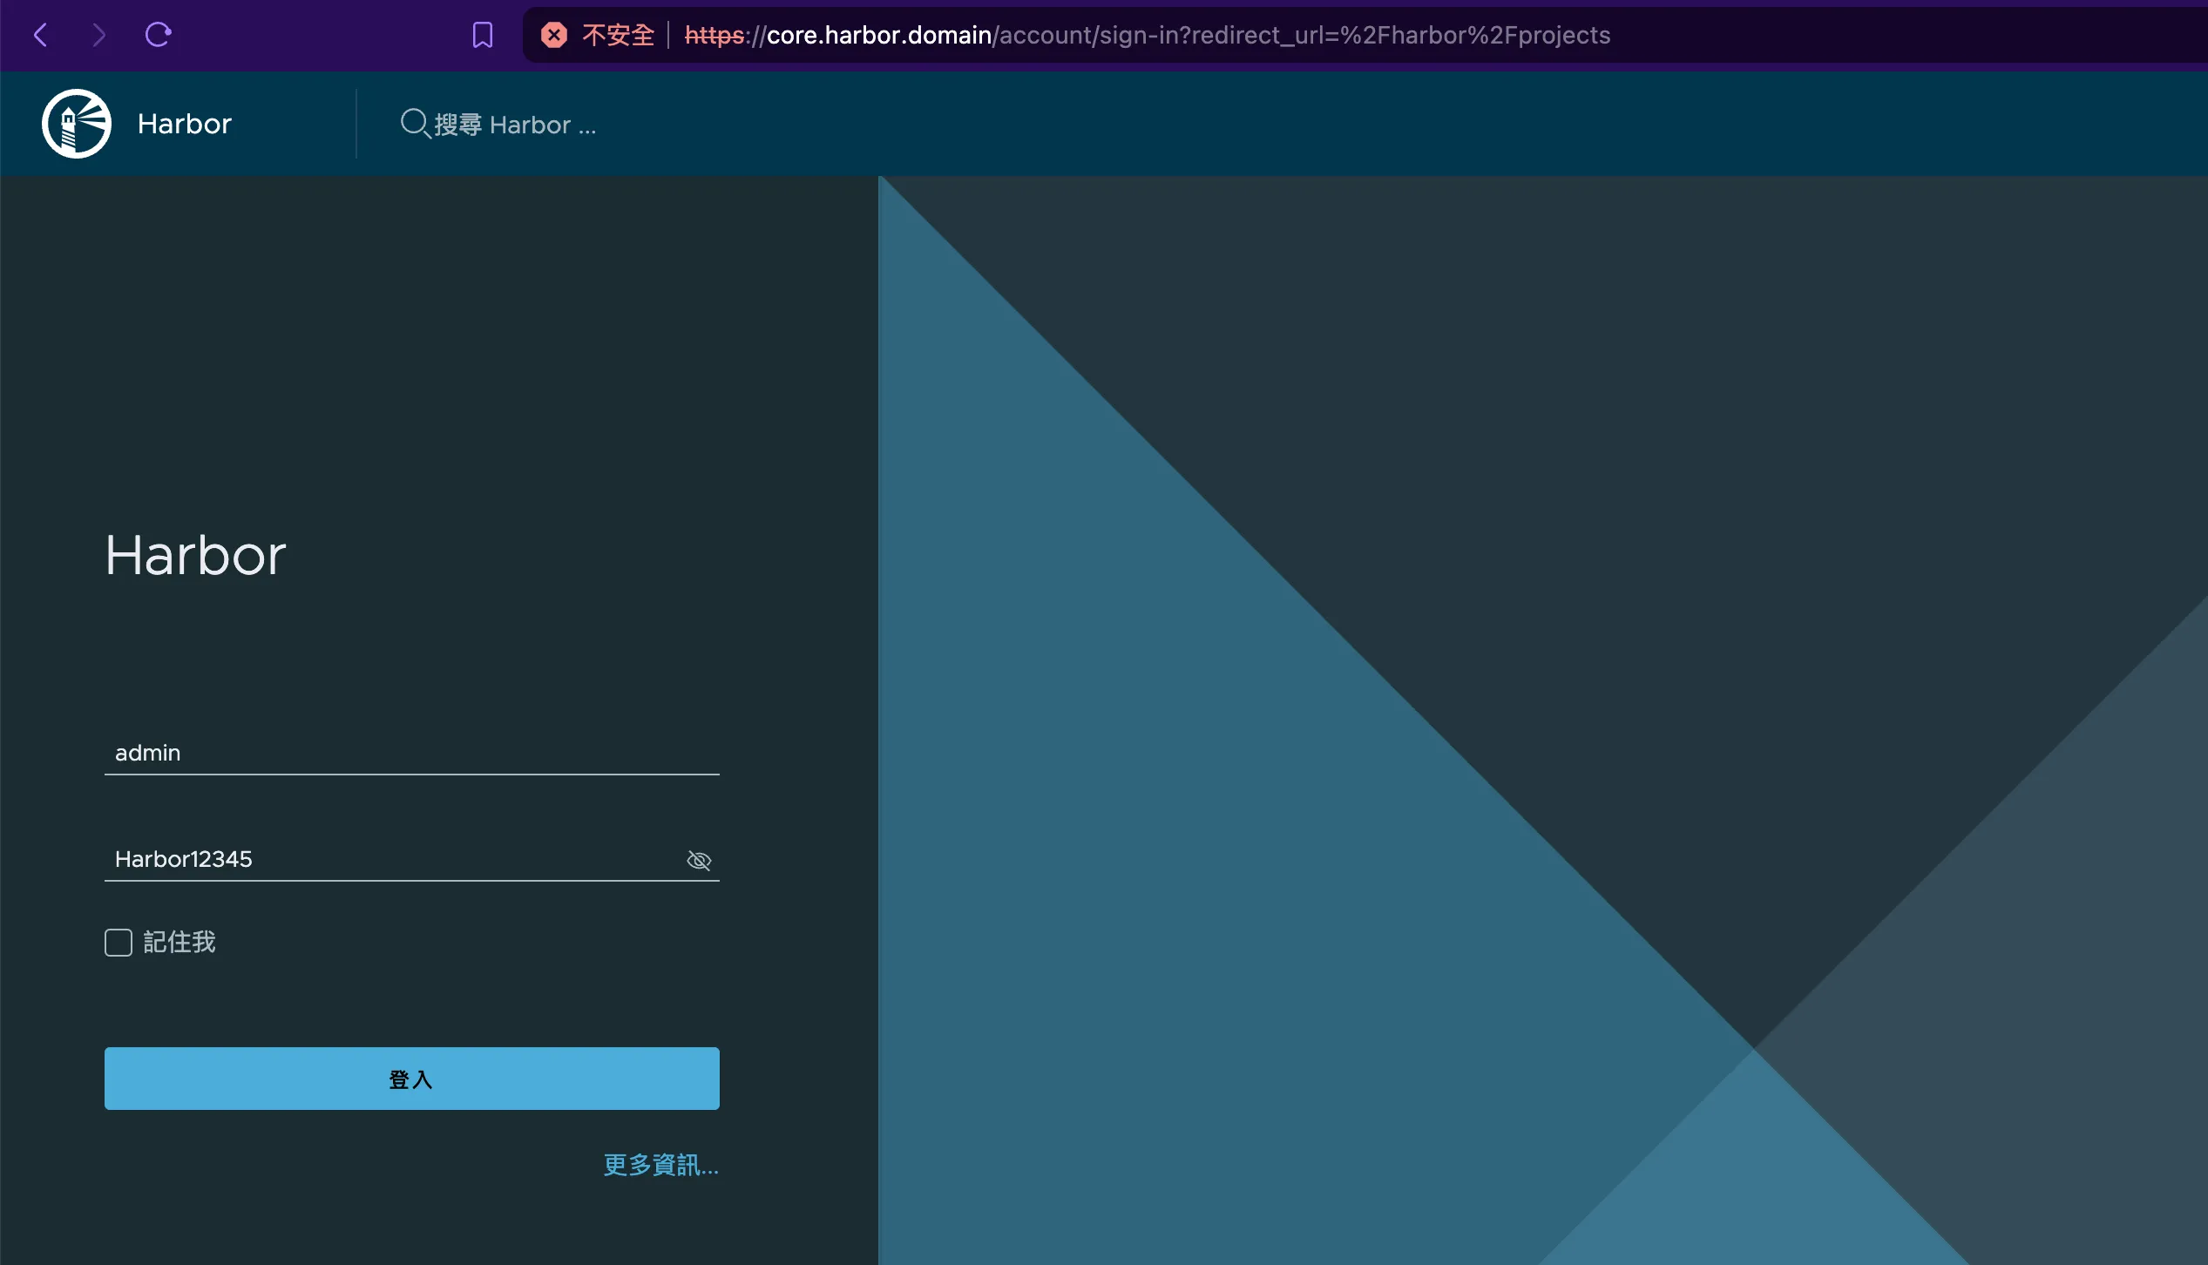Click the admin username input field
Image resolution: width=2208 pixels, height=1265 pixels.
(x=410, y=753)
